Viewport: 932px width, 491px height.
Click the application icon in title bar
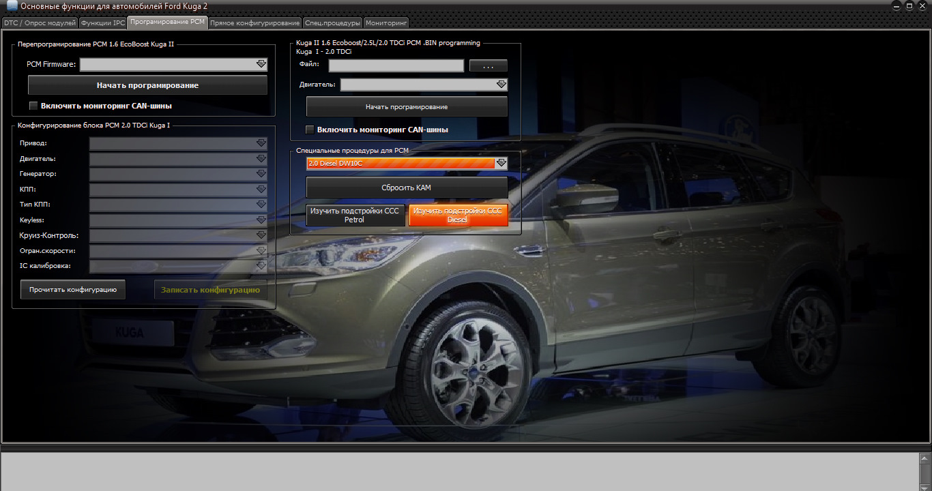(x=12, y=6)
